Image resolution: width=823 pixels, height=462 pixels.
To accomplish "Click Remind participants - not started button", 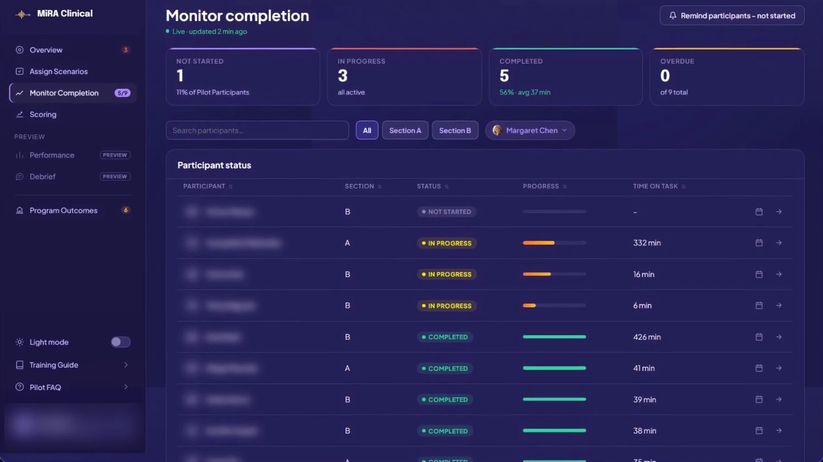I will click(x=732, y=15).
